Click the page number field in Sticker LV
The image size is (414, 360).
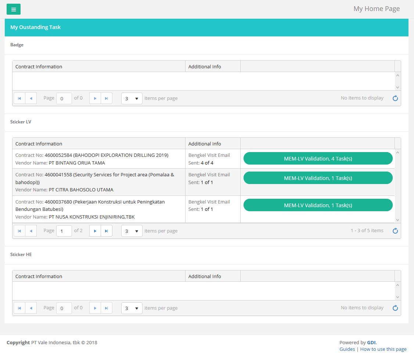pyautogui.click(x=64, y=231)
